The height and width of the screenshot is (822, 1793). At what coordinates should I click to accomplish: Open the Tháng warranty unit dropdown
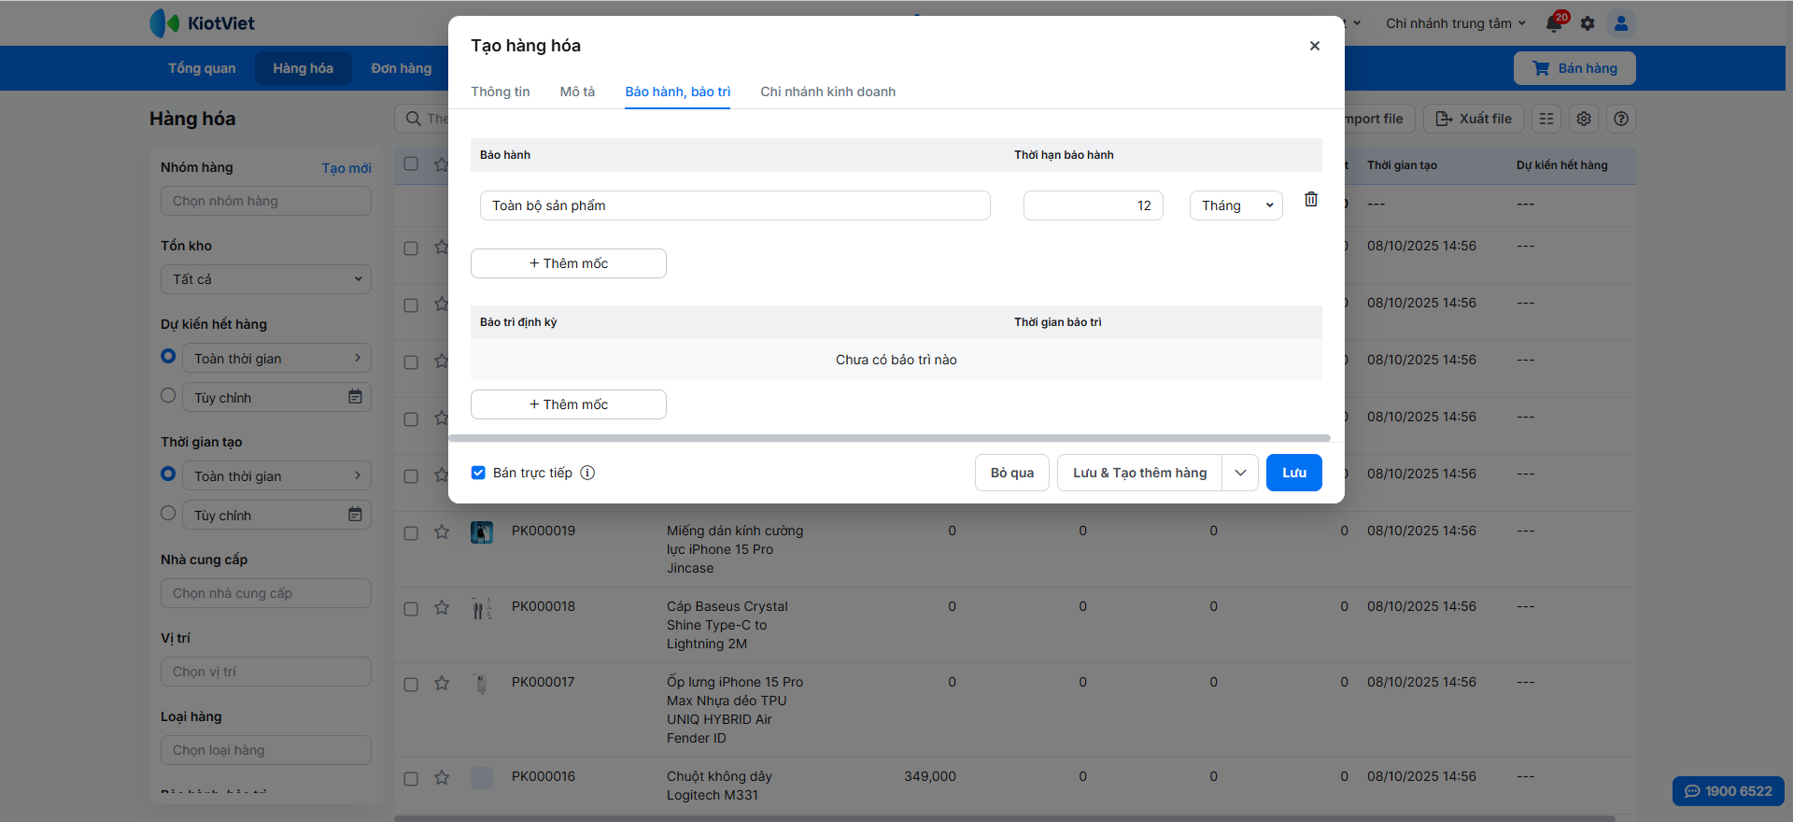1235,205
